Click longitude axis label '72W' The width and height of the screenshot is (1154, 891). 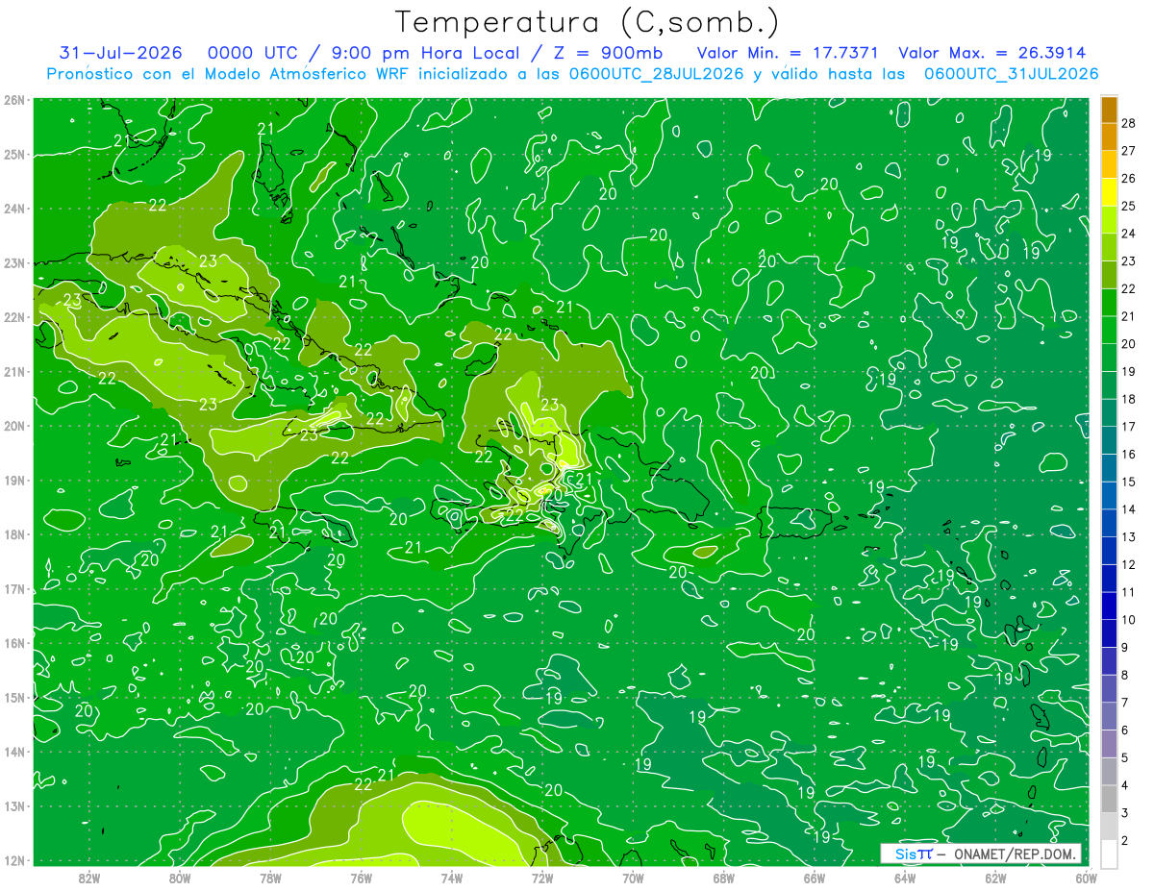[542, 878]
